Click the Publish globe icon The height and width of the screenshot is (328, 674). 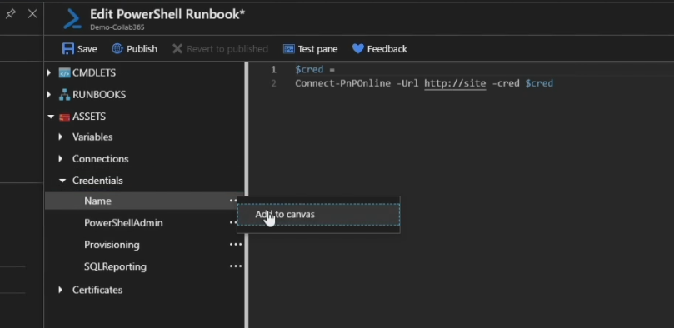click(x=117, y=49)
